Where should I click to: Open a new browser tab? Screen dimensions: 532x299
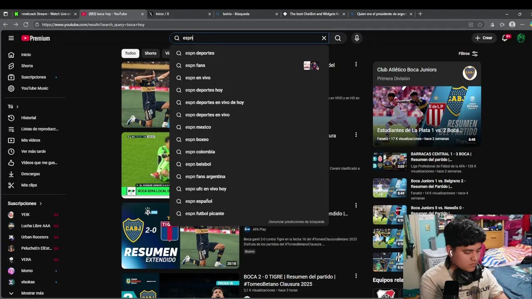click(420, 14)
